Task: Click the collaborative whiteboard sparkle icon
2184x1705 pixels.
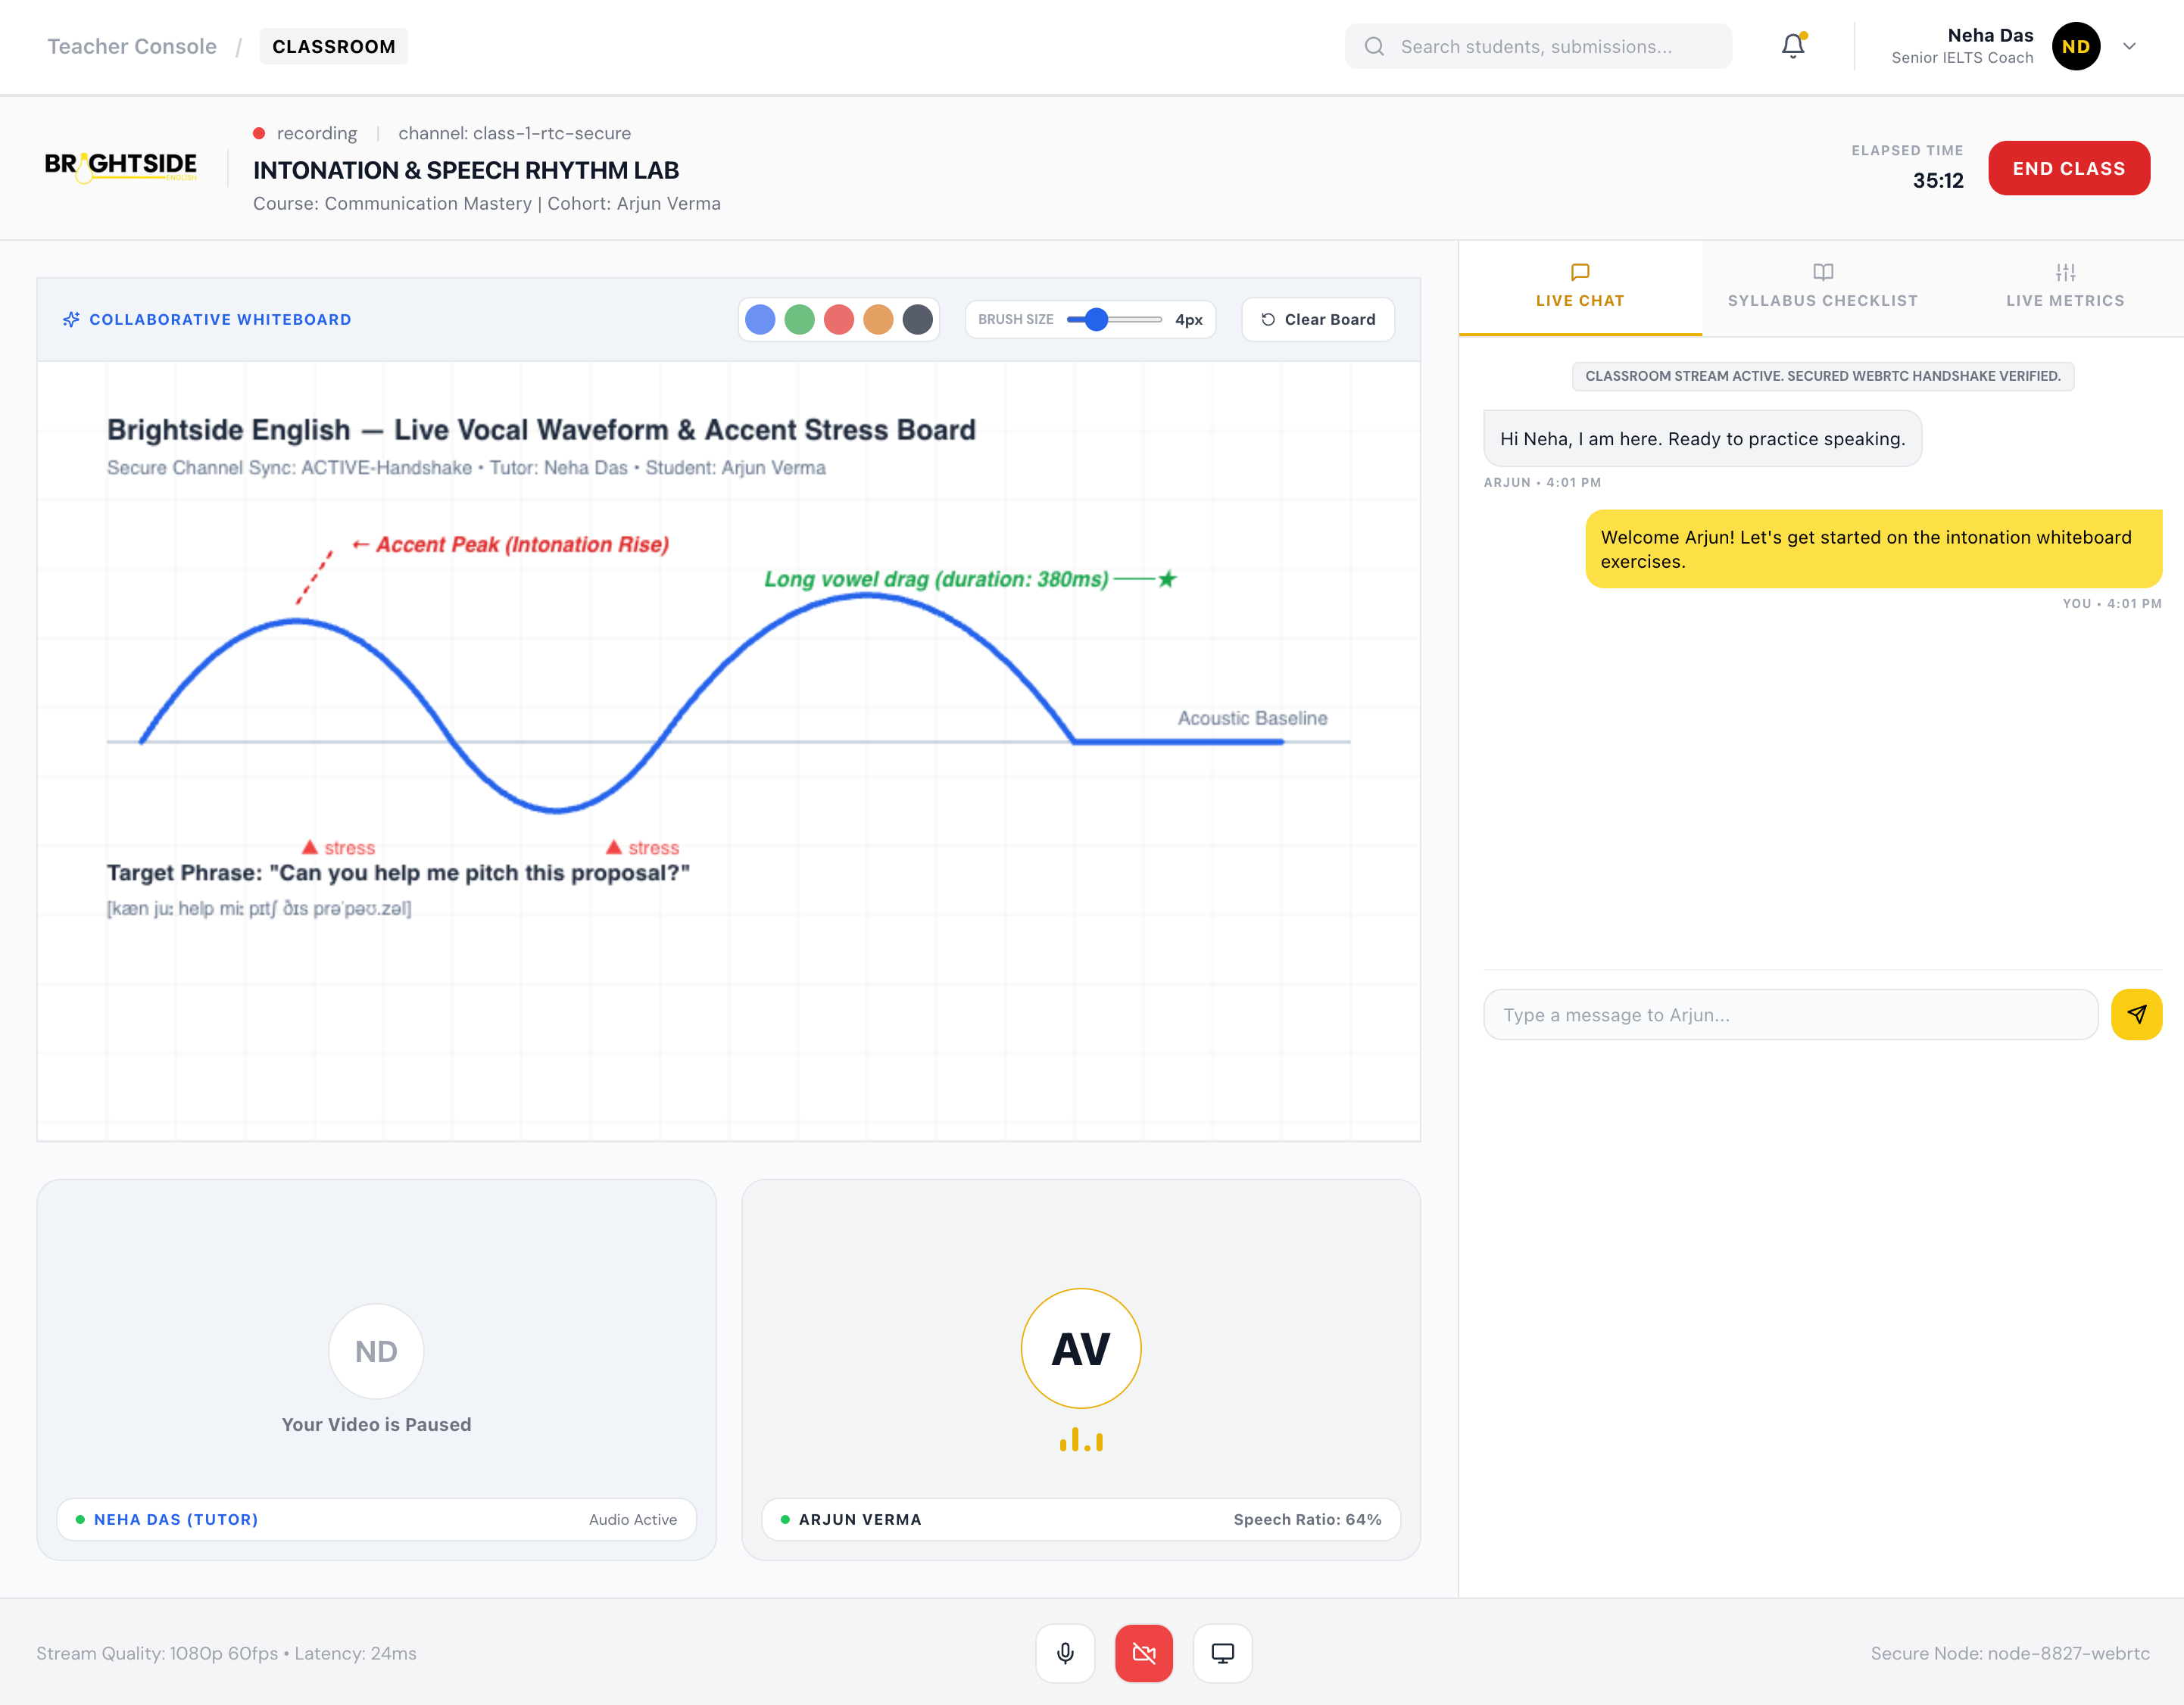Action: point(71,319)
